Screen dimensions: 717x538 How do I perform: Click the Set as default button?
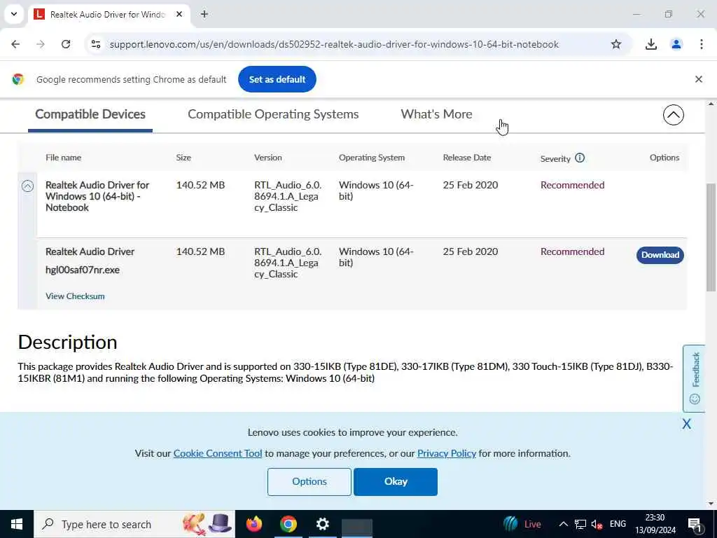click(x=277, y=79)
